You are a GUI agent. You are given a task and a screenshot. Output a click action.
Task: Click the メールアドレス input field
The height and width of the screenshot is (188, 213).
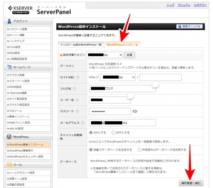(122, 123)
